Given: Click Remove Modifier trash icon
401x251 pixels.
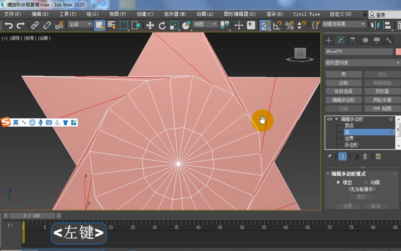Looking at the screenshot, I should point(365,157).
